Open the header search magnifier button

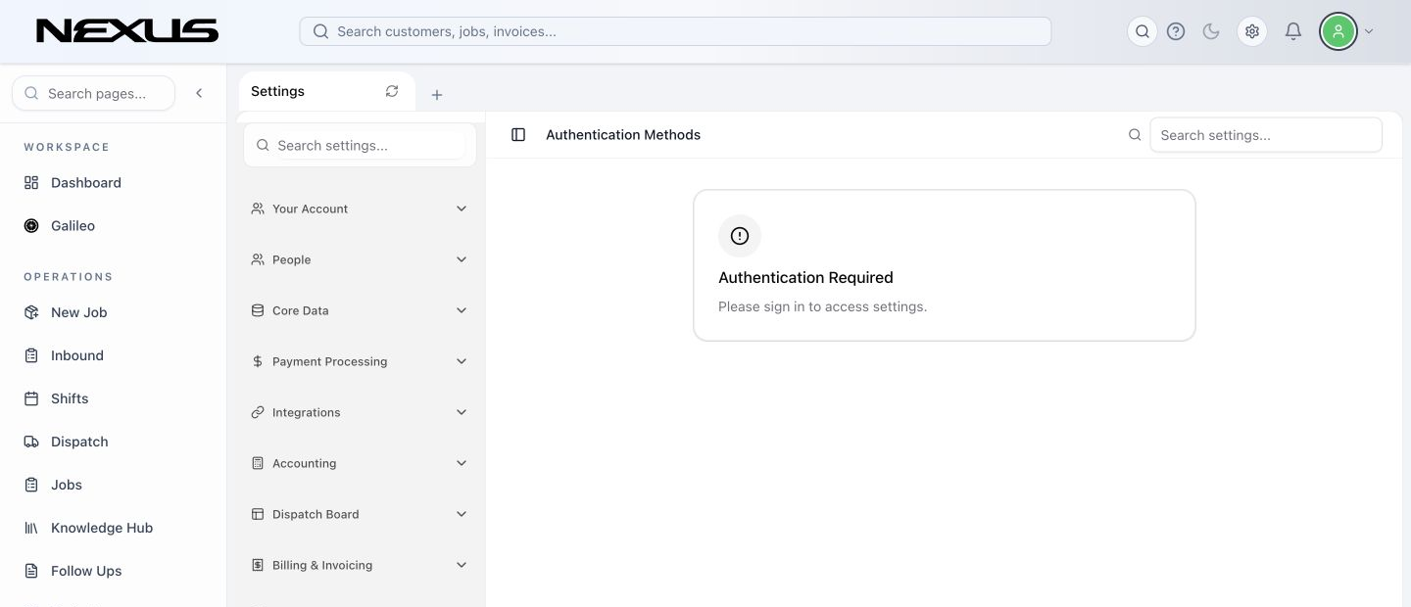tap(1143, 31)
